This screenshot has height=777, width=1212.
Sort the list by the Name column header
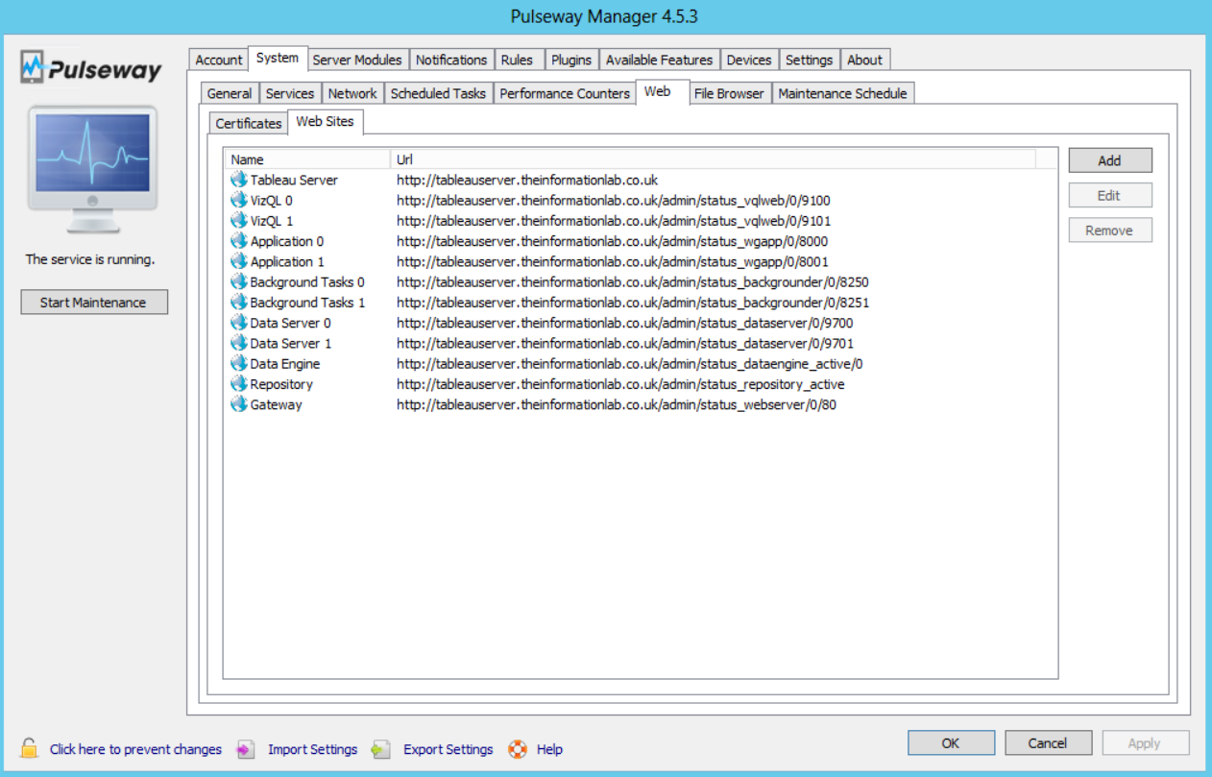click(308, 159)
